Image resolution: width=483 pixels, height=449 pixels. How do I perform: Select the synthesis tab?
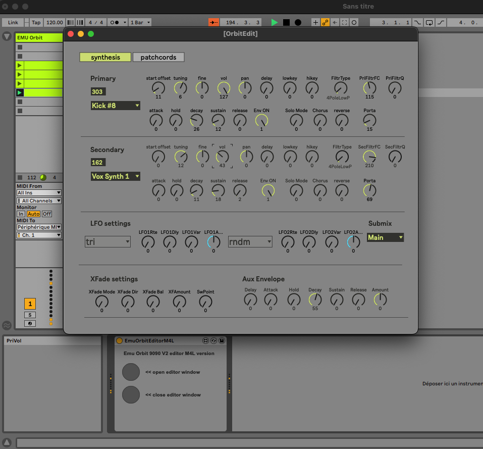click(x=105, y=57)
